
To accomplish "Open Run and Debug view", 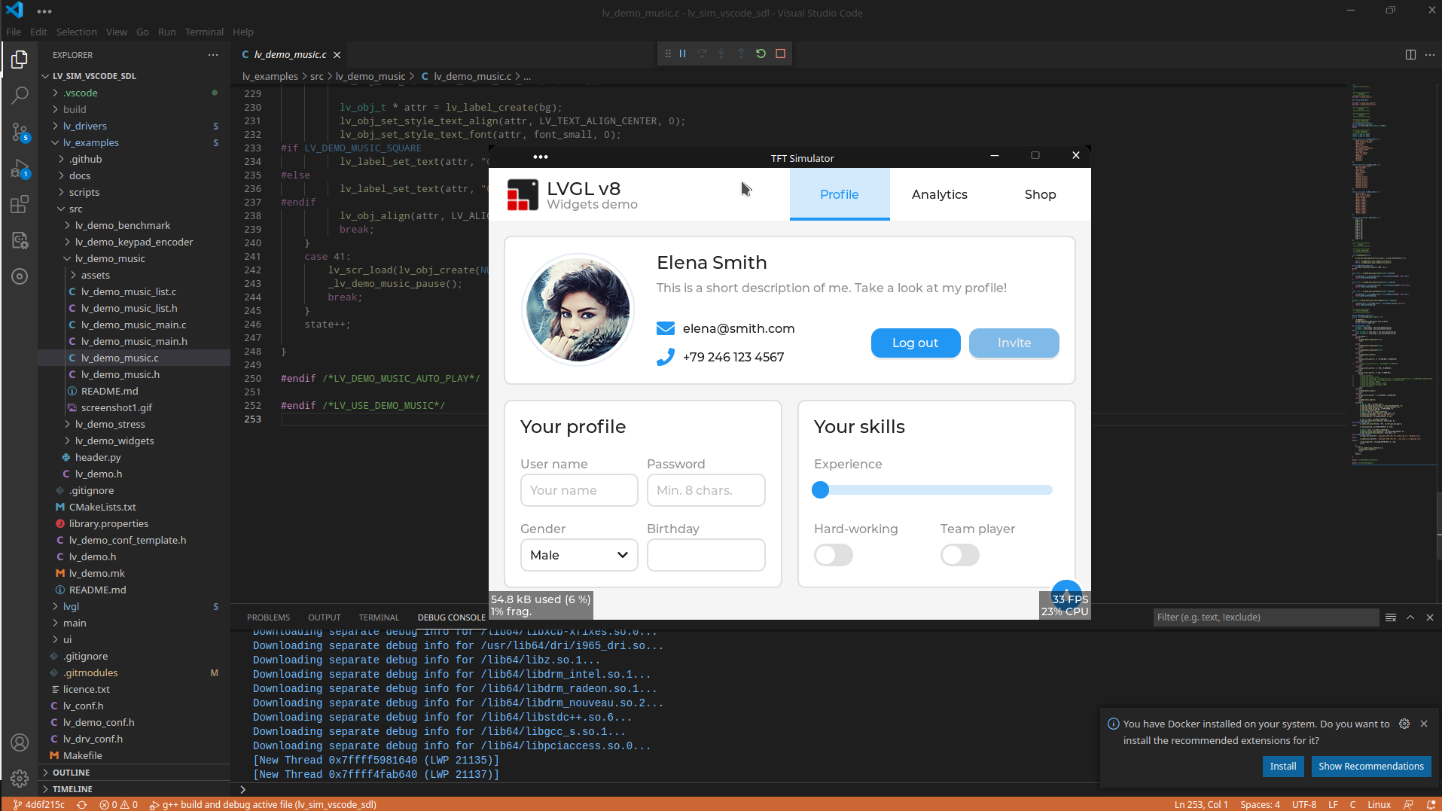I will 20,168.
